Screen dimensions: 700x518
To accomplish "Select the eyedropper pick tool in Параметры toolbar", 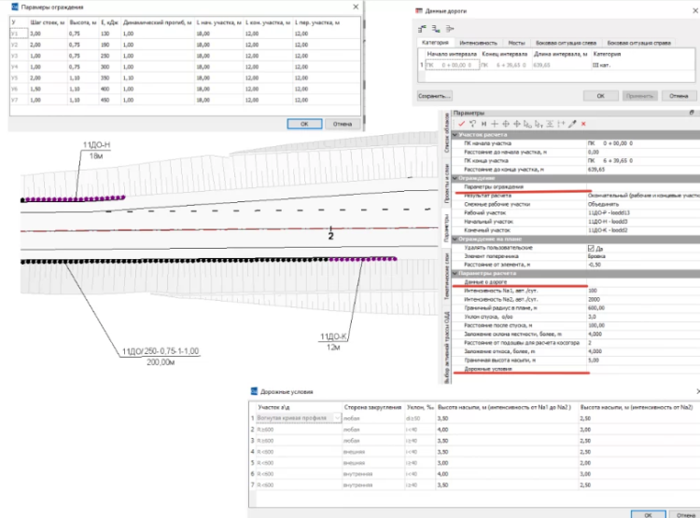I will tap(572, 124).
